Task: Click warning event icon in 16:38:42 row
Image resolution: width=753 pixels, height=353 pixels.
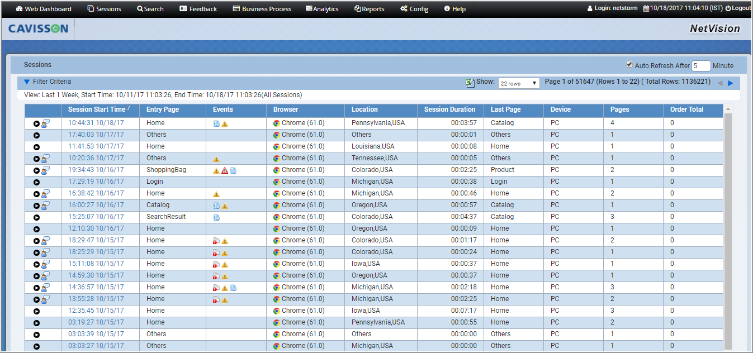Action: (x=216, y=194)
